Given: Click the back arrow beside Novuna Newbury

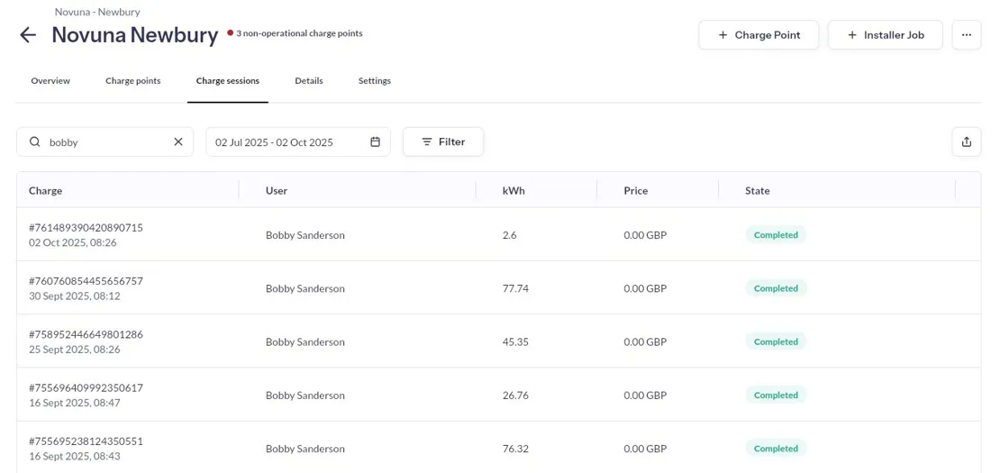Looking at the screenshot, I should (x=28, y=35).
